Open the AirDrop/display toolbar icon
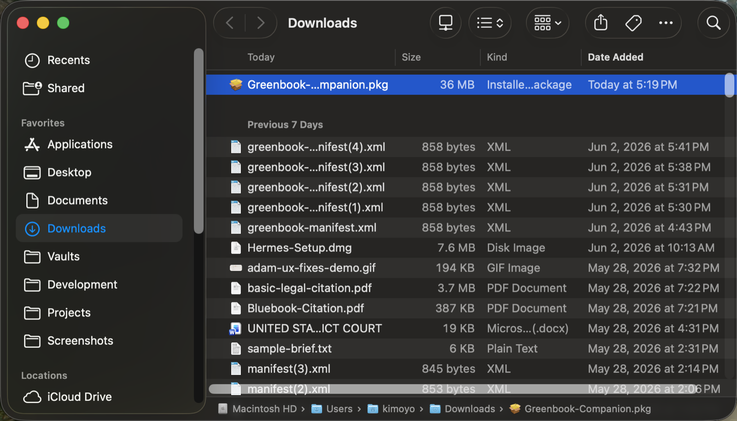Viewport: 737px width, 421px height. 445,23
